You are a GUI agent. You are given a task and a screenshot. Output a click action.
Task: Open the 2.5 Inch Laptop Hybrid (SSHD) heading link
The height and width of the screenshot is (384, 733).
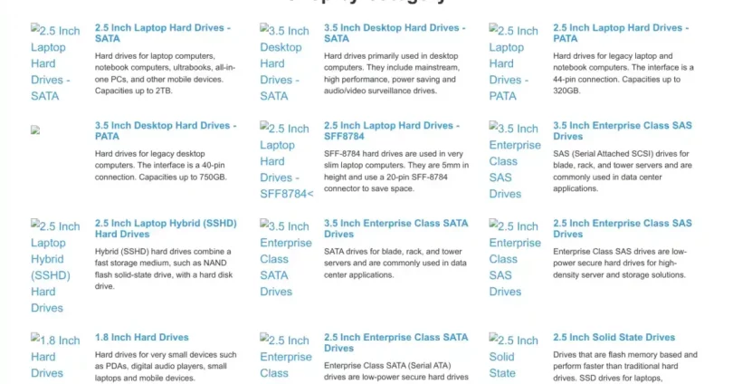[x=163, y=228]
